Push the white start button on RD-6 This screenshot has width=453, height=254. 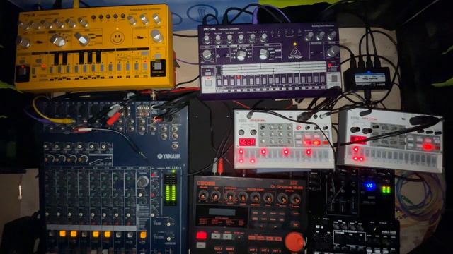tap(208, 83)
